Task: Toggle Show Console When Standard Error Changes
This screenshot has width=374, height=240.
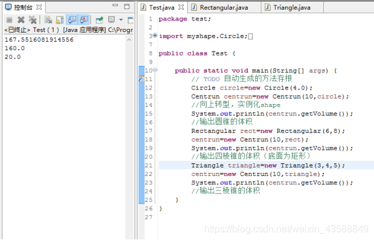Action: 84,20
